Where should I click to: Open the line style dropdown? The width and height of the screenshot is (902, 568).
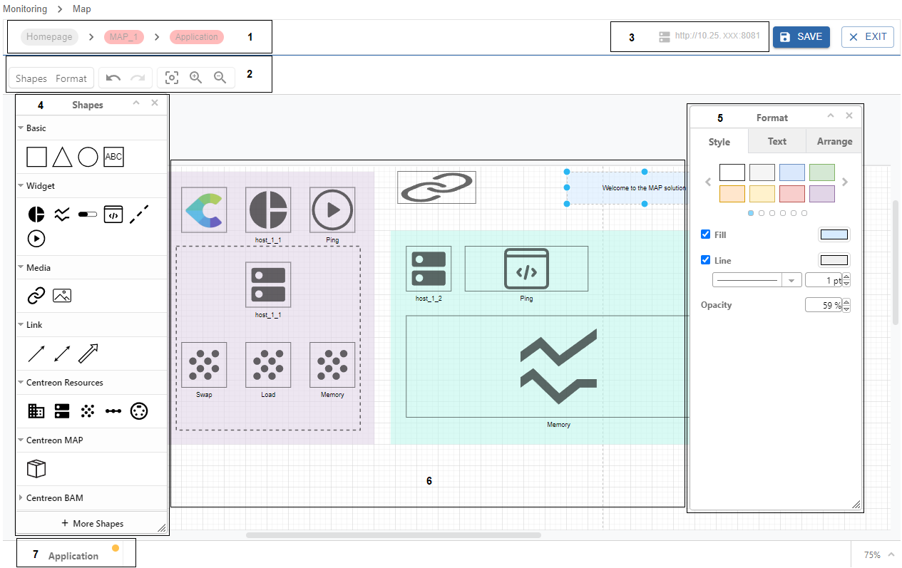point(791,281)
